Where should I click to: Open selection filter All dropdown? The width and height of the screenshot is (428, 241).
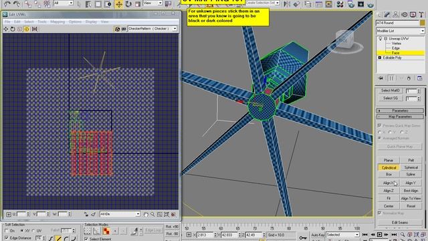64,3
